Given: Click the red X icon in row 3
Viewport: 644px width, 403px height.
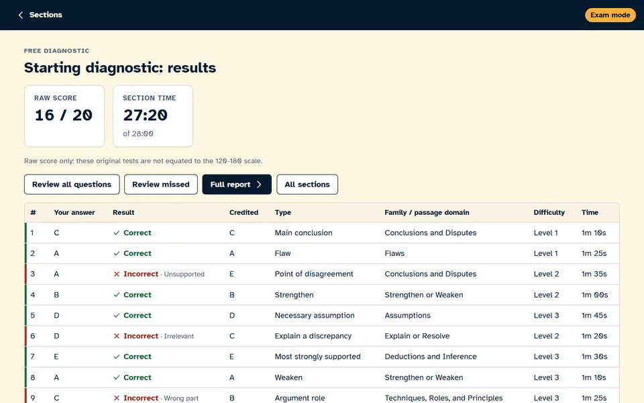Looking at the screenshot, I should (x=117, y=274).
